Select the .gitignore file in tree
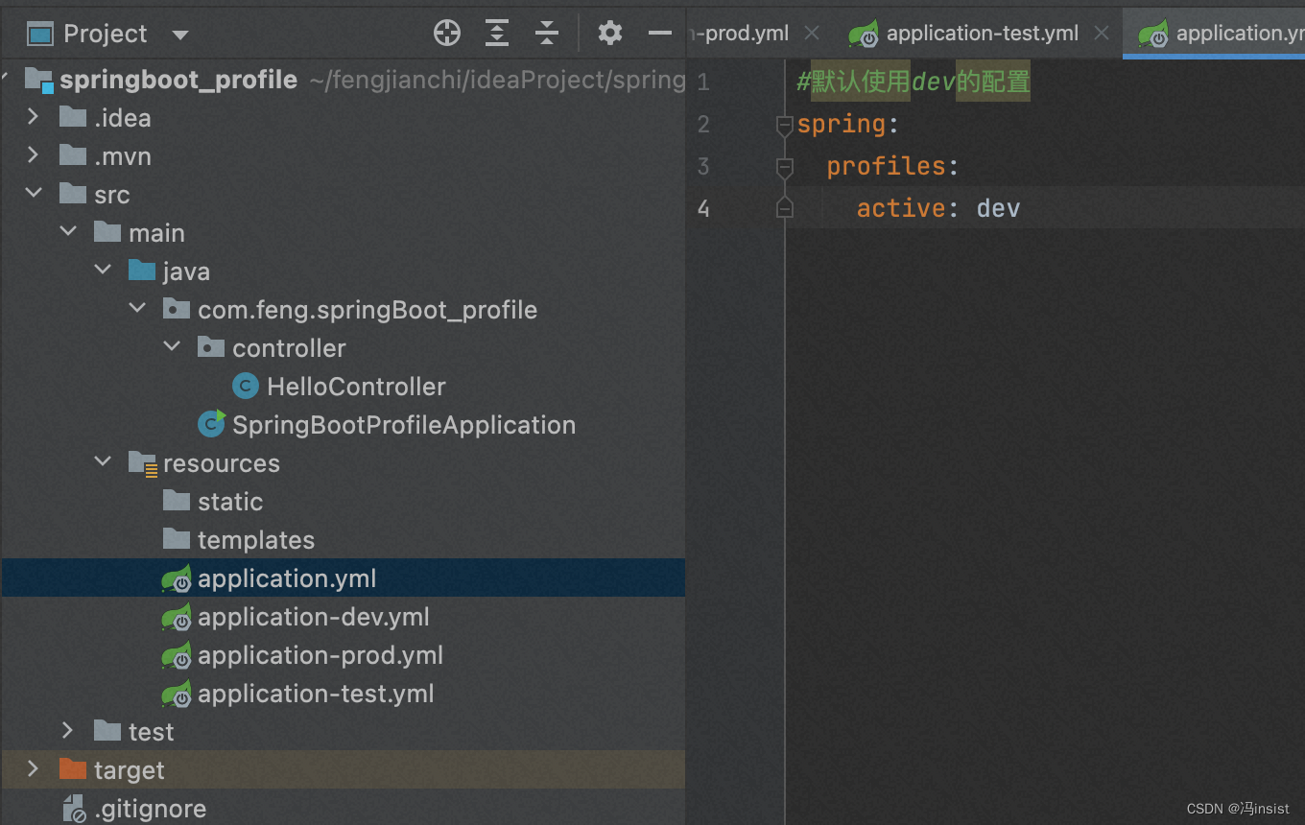This screenshot has width=1305, height=825. (150, 809)
